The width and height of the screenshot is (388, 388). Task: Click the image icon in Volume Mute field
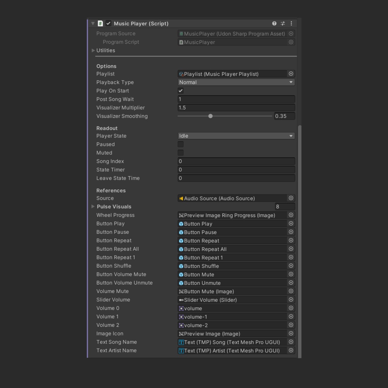(181, 291)
